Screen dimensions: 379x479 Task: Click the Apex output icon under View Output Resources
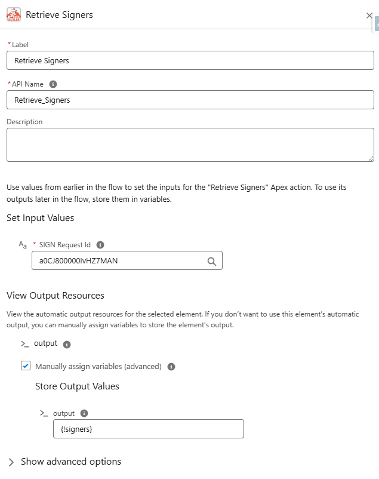tap(24, 344)
